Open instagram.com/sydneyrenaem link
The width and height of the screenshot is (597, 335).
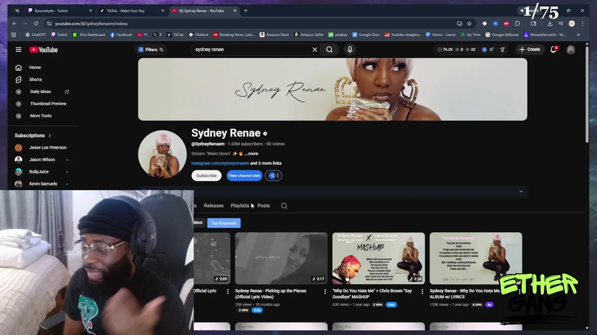(x=220, y=163)
